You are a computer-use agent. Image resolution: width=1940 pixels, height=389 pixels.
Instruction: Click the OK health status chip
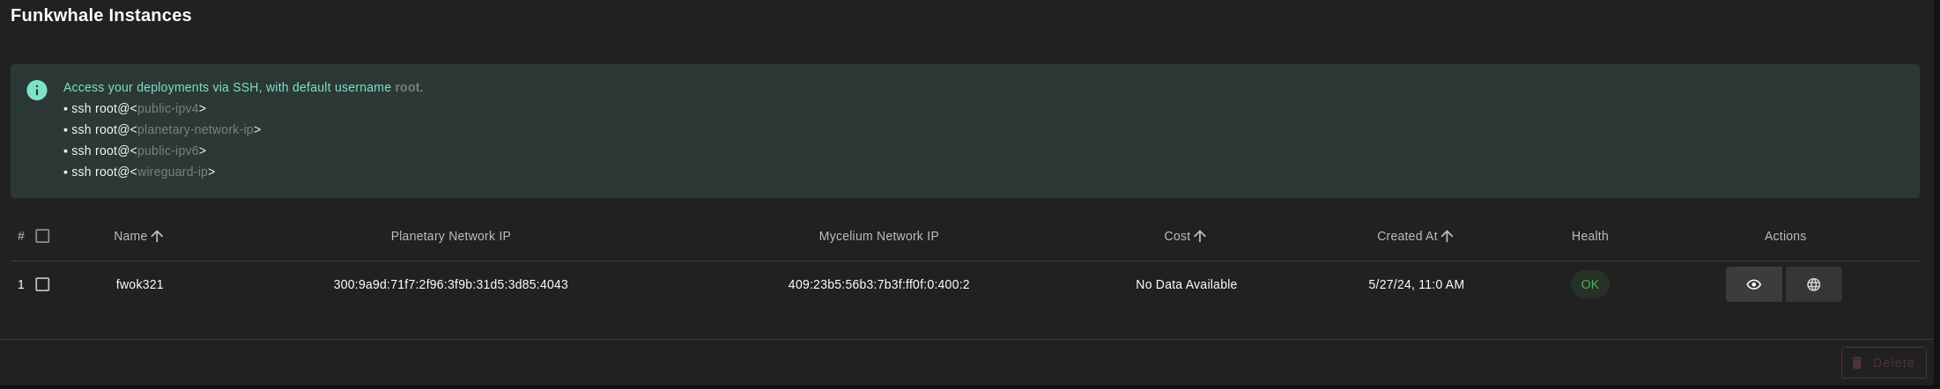pyautogui.click(x=1589, y=284)
